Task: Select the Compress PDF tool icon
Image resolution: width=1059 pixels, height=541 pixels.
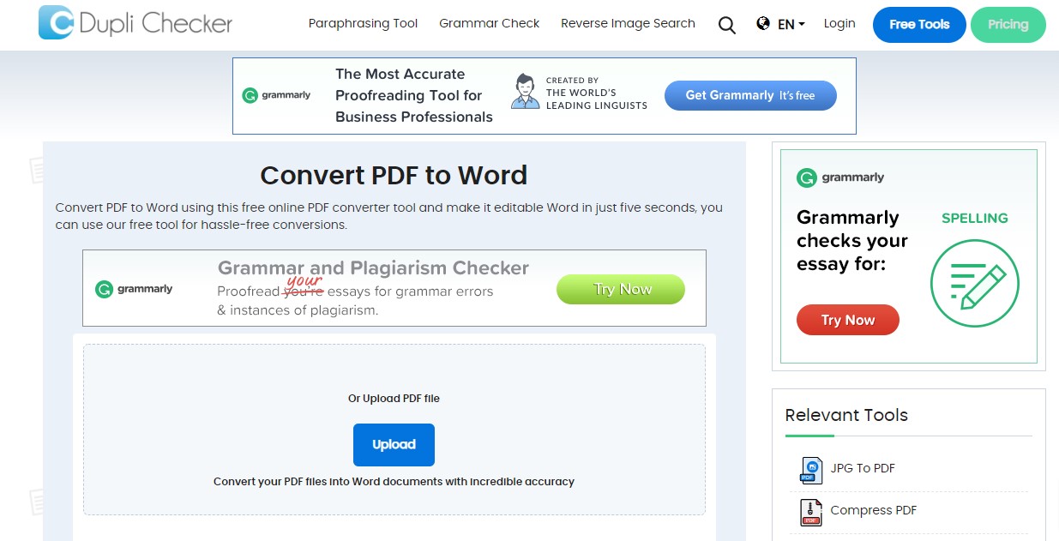Action: pyautogui.click(x=809, y=511)
